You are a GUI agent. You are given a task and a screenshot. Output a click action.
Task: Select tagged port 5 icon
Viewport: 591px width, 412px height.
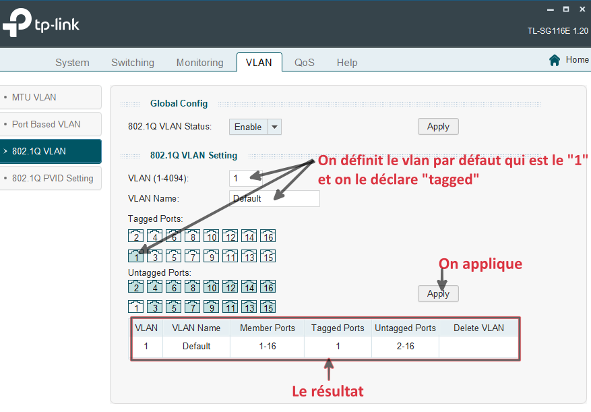click(x=173, y=256)
